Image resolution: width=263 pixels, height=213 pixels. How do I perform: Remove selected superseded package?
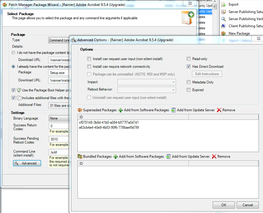pyautogui.click(x=226, y=110)
